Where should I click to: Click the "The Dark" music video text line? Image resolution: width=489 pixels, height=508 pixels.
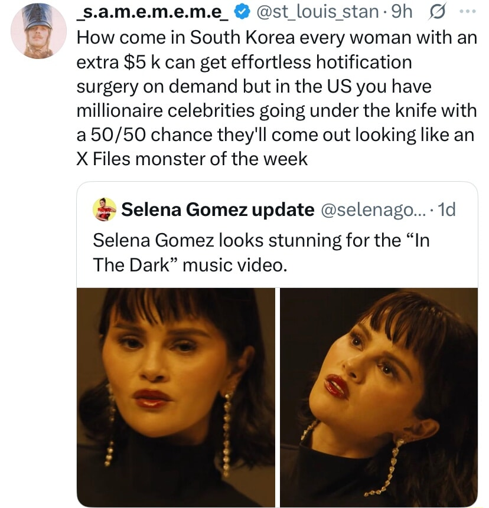click(x=190, y=266)
